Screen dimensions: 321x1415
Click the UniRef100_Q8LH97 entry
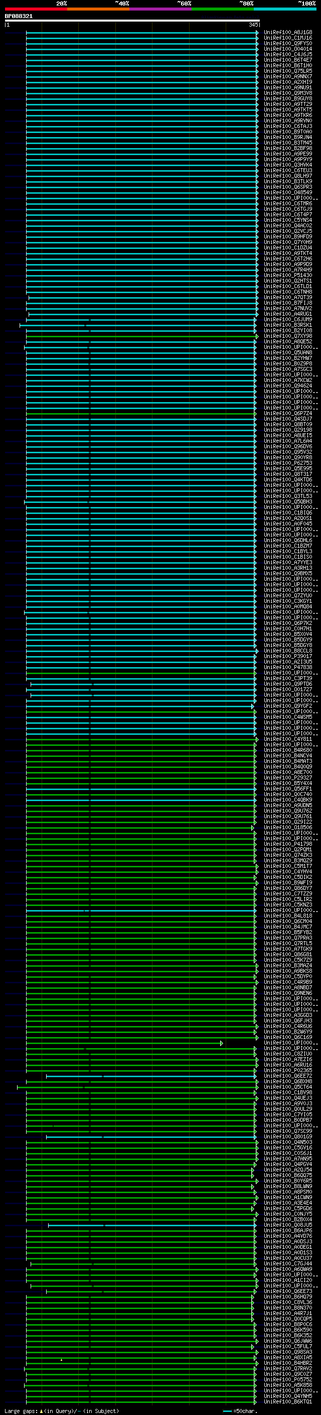[x=288, y=176]
